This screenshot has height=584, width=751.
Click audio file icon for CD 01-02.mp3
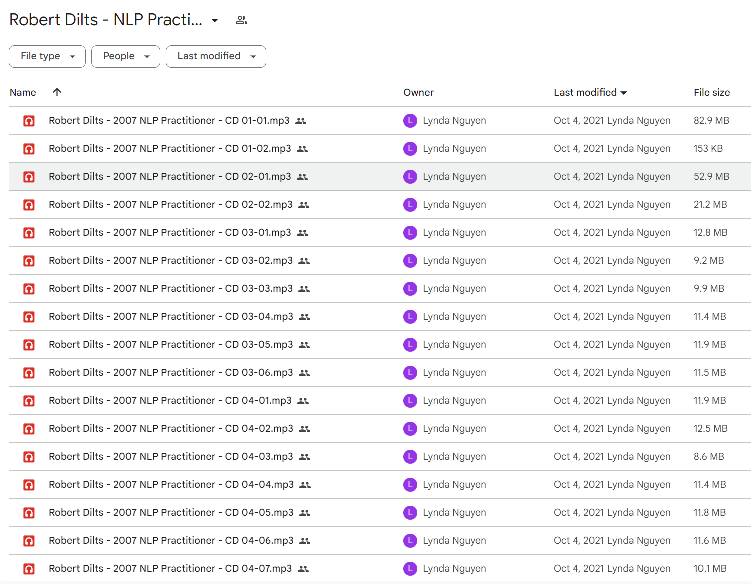[29, 149]
